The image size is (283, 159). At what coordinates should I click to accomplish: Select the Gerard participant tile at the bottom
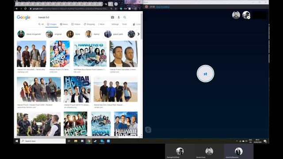pos(209,152)
